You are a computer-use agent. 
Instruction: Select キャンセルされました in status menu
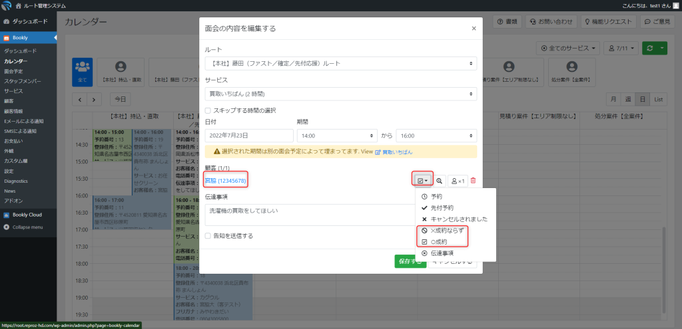pos(459,219)
